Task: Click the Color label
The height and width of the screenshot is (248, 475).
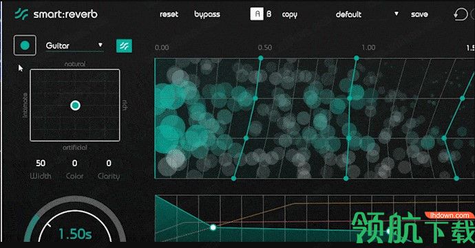Action: [74, 176]
